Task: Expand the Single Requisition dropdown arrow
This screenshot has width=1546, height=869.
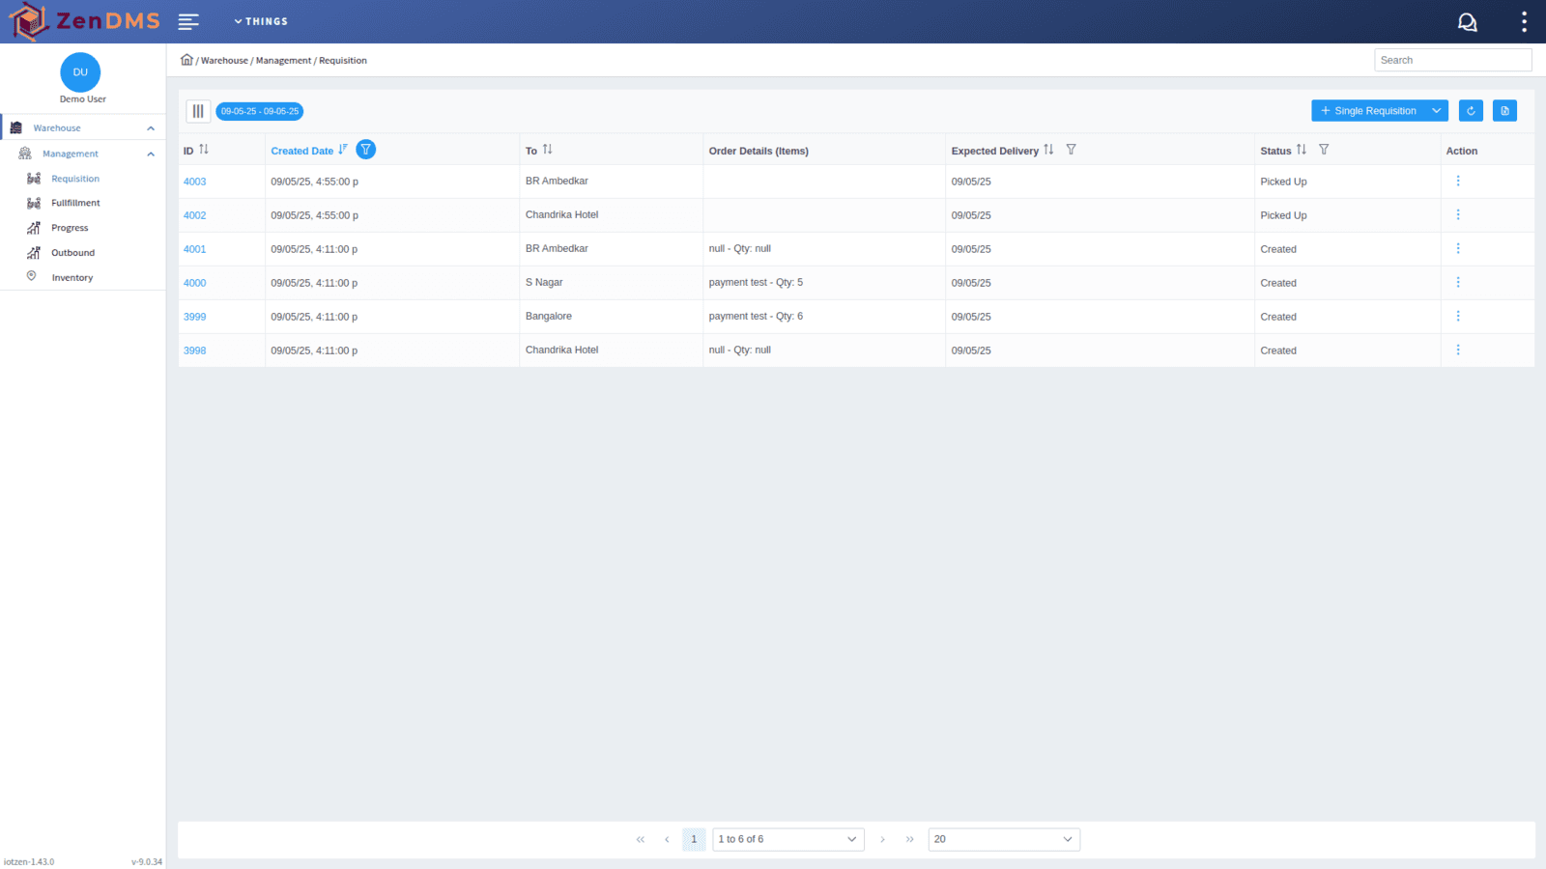Action: [1437, 110]
